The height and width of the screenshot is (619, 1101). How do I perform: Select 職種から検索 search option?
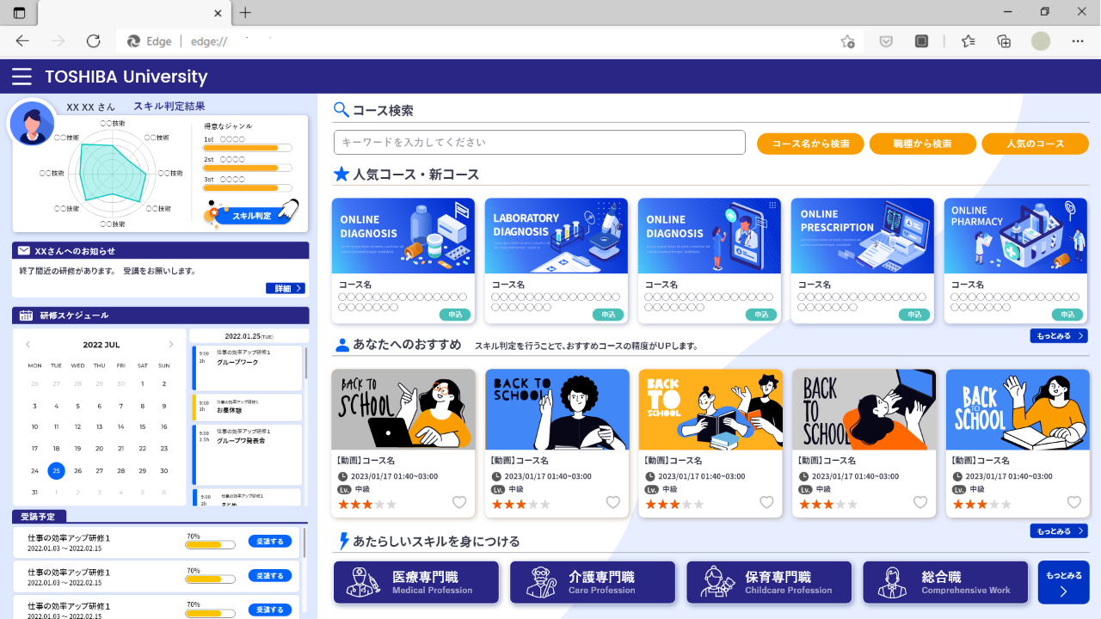coord(922,144)
